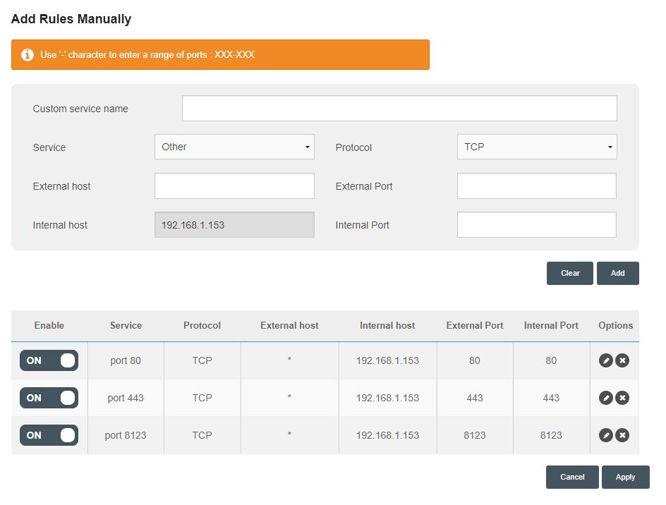Open the Service dropdown showing Other
Viewport: 666px width, 505px height.
[234, 147]
